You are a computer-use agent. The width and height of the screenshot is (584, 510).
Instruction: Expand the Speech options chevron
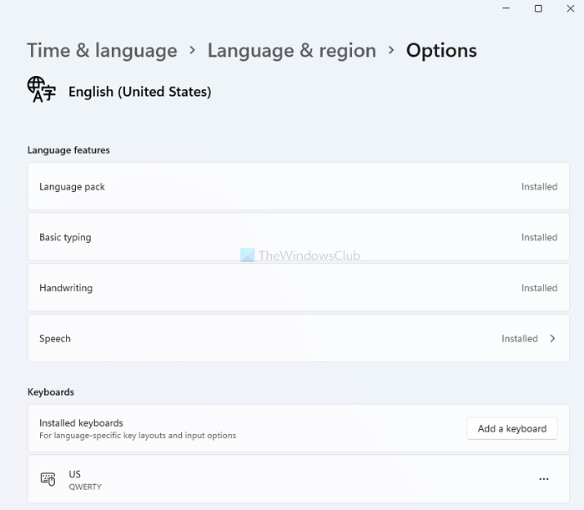click(x=552, y=339)
